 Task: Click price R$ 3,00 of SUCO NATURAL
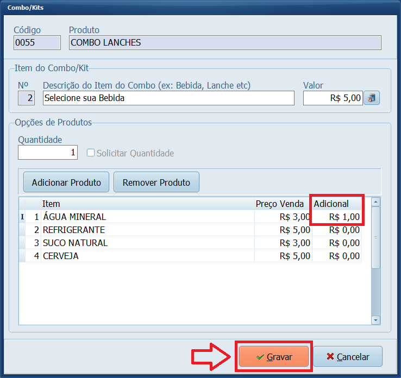[x=283, y=243]
